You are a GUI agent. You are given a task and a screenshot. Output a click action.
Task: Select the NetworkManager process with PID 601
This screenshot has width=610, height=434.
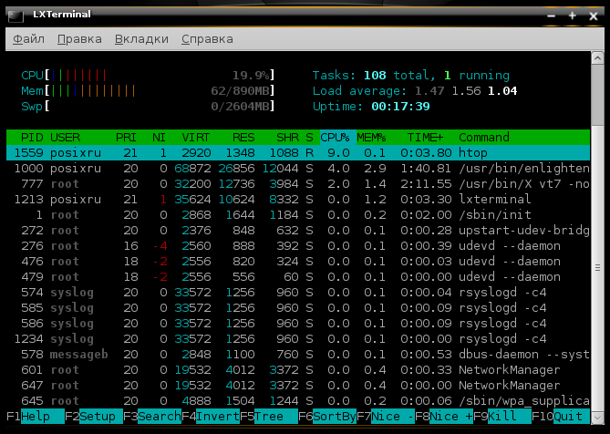click(x=298, y=370)
